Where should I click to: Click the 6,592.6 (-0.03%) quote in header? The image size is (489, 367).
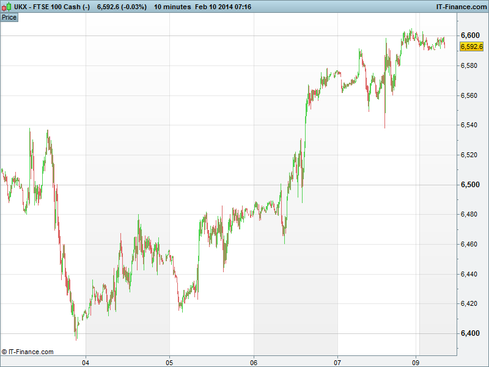(122, 7)
